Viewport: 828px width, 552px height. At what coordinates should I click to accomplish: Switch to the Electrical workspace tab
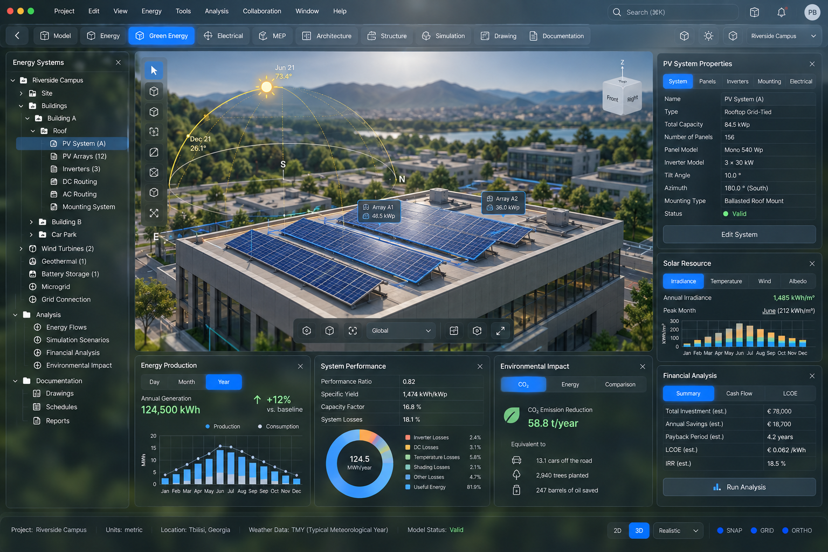(x=223, y=36)
